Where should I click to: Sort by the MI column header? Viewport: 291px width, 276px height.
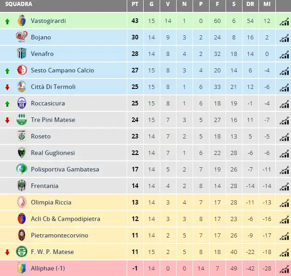coord(267,4)
